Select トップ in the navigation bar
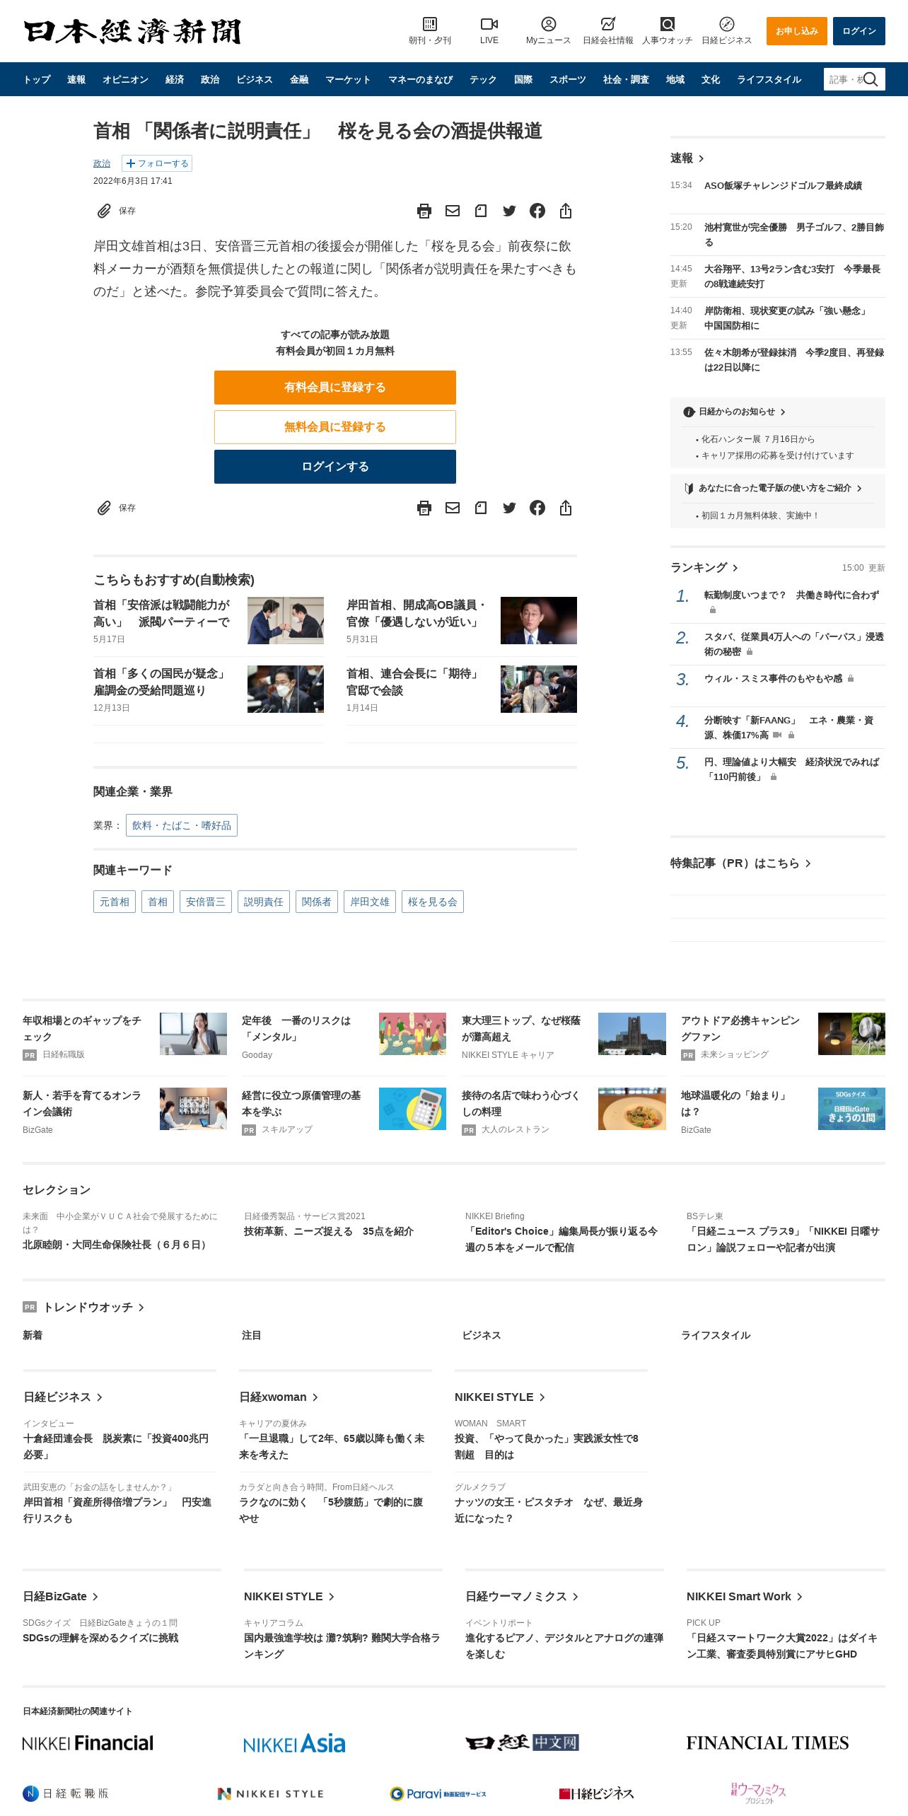This screenshot has height=1816, width=908. tap(37, 79)
